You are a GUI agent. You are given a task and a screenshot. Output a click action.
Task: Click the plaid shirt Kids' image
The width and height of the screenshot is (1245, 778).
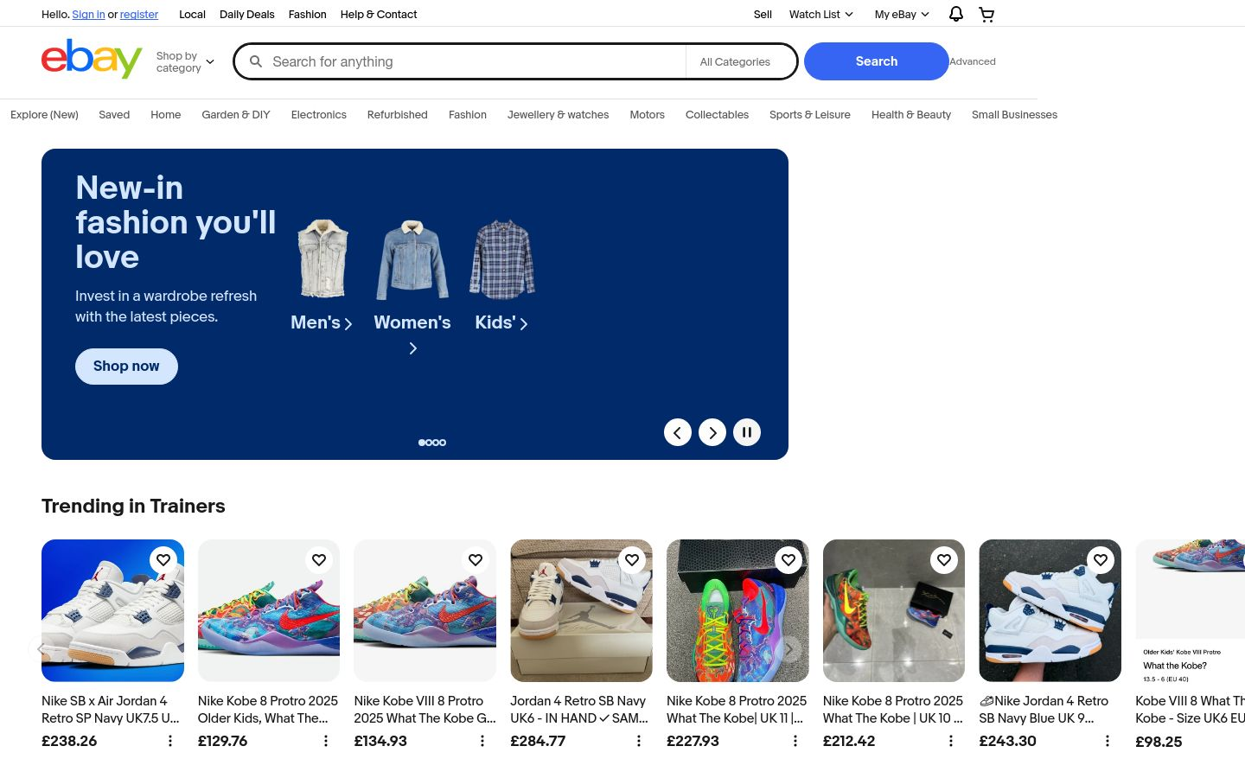click(502, 258)
